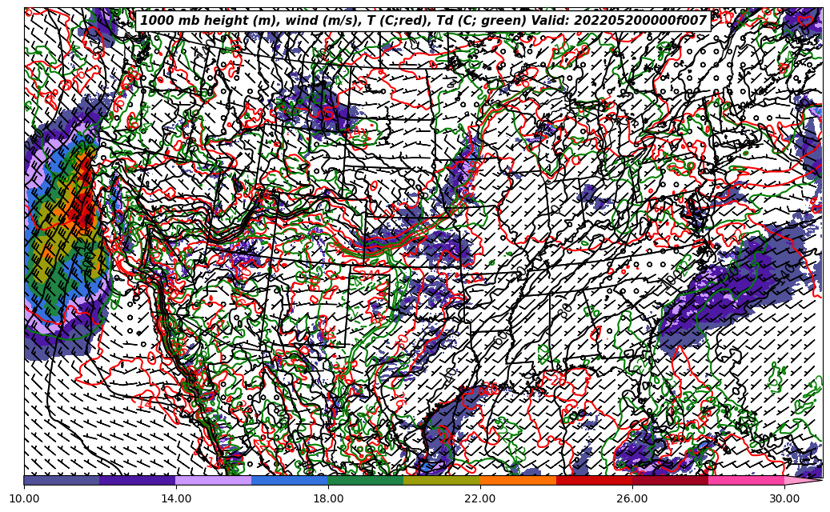Pick the dark red 26–28 colorbar segment
Viewport: 830px width, 512px height.
coord(670,480)
